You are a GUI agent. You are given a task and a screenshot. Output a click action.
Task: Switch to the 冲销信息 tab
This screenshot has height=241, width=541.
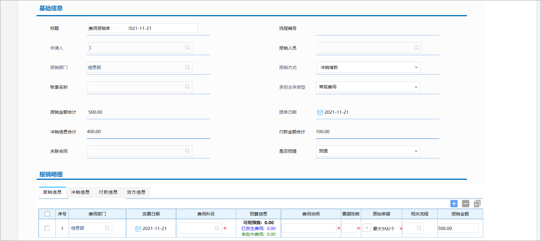coord(80,192)
